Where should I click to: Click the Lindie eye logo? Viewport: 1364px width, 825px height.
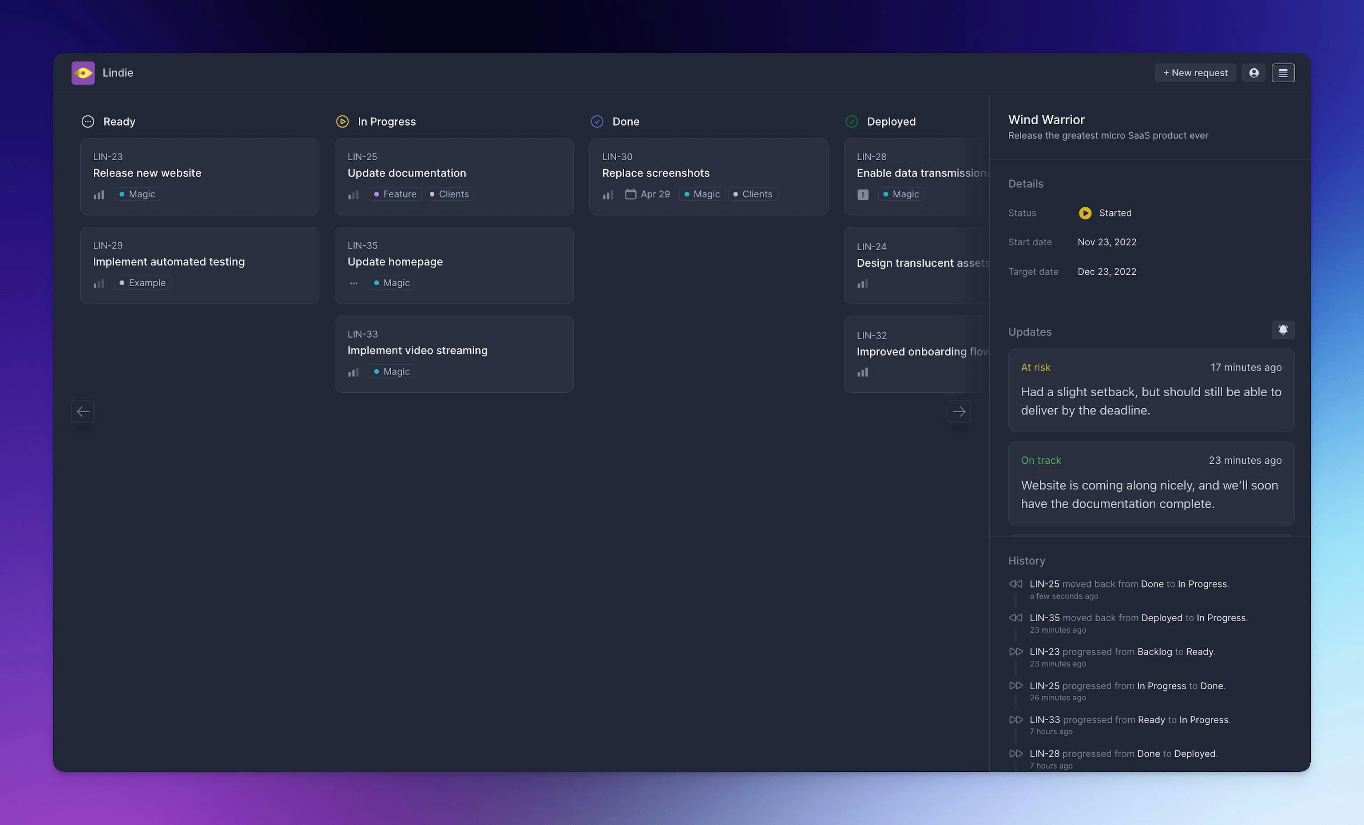83,72
